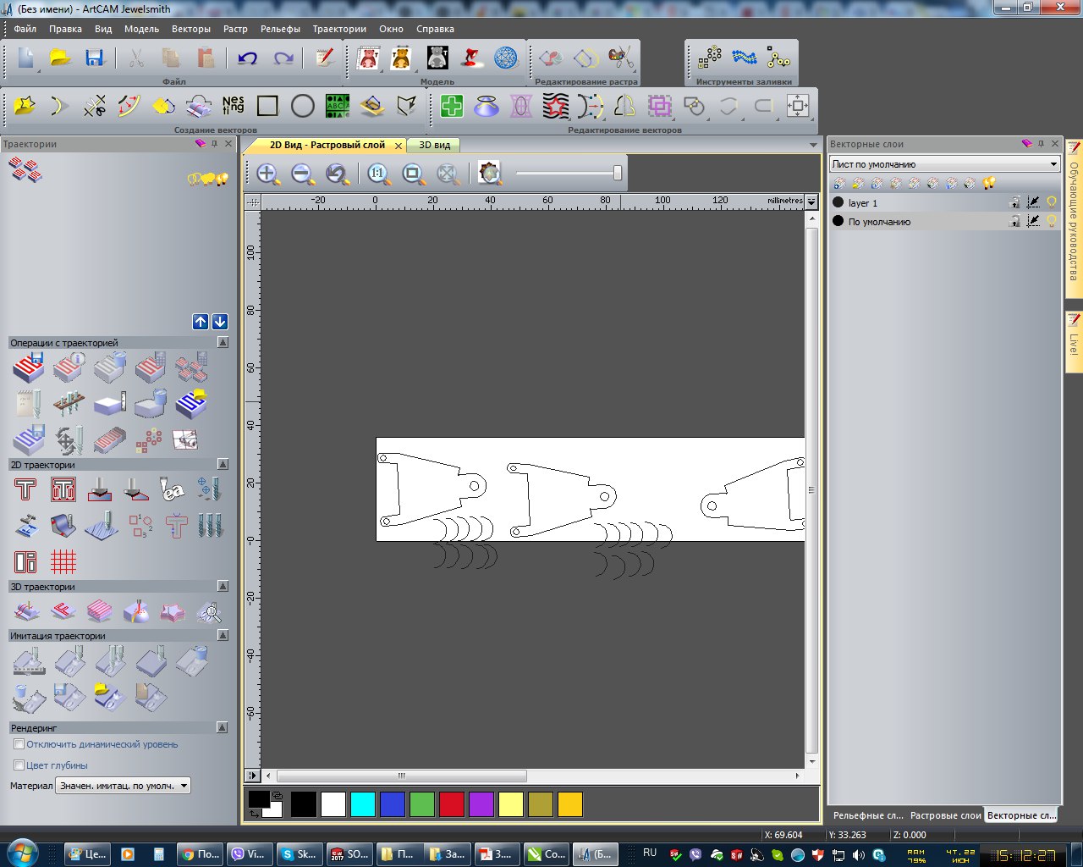This screenshot has height=867, width=1083.
Task: Enable the 'Цвет глубины' checkbox
Action: click(19, 765)
